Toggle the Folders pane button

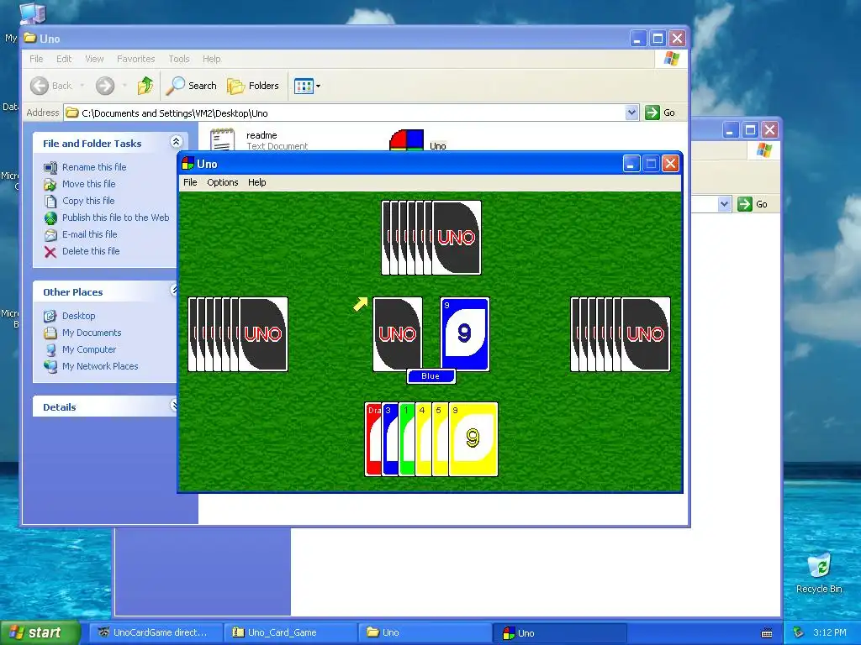coord(253,86)
